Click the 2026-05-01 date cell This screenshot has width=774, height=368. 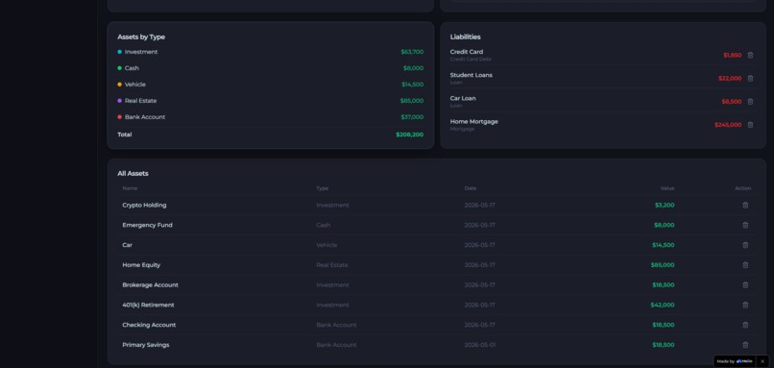click(x=480, y=345)
